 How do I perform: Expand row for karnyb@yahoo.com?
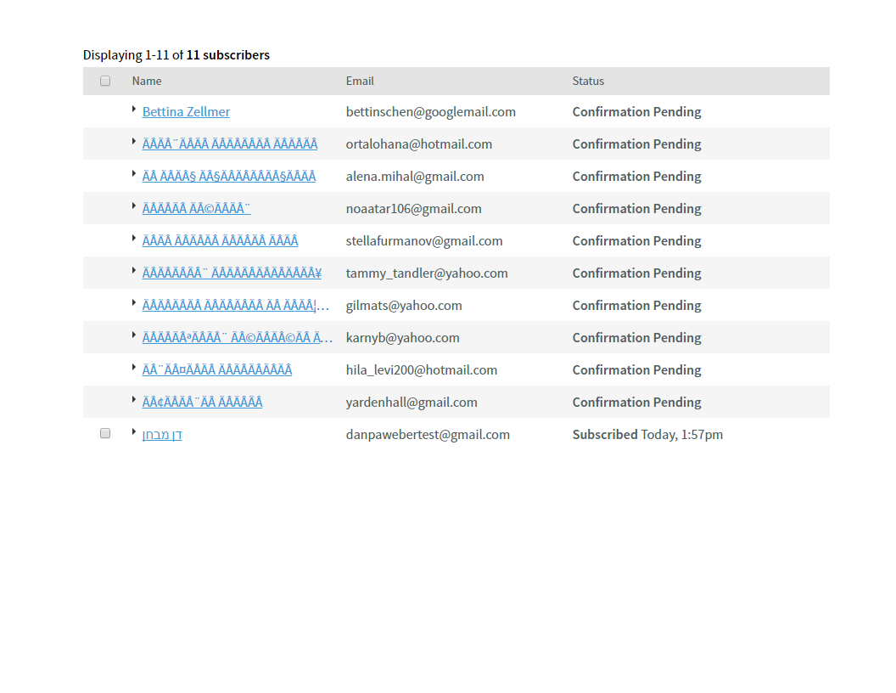[134, 335]
